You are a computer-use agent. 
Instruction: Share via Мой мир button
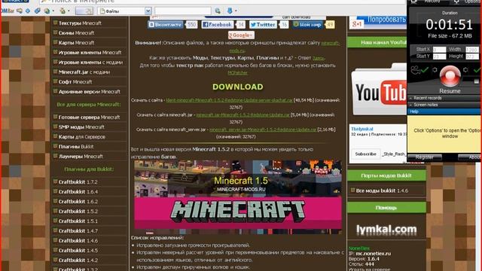(x=307, y=25)
